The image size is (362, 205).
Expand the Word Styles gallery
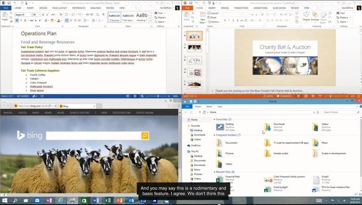(x=150, y=21)
